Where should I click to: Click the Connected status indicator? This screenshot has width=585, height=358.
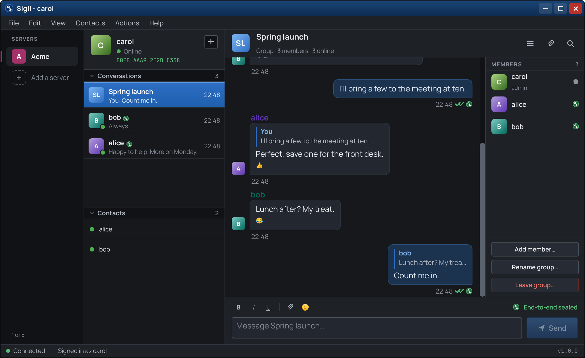coord(26,351)
